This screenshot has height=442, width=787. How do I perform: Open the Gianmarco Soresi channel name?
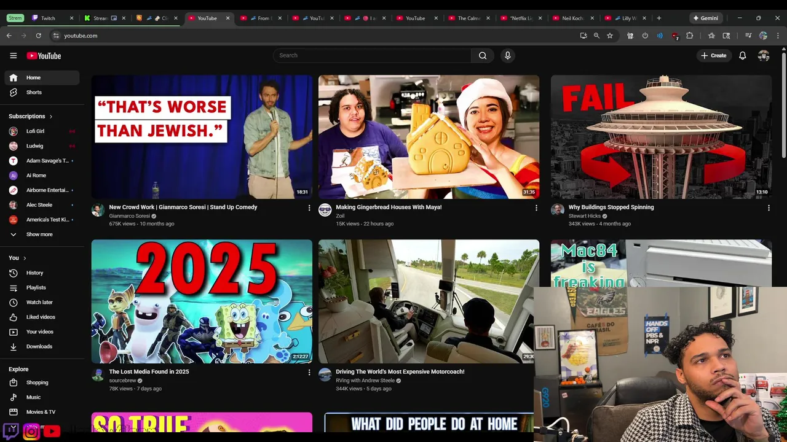tap(129, 216)
